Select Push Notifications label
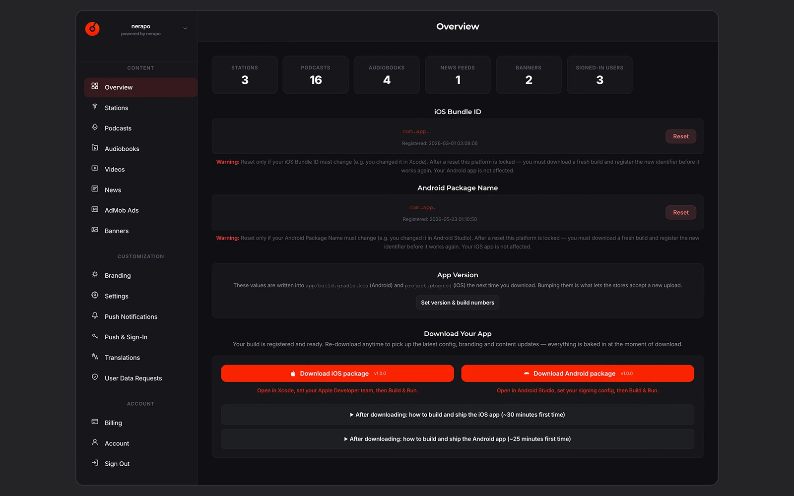The width and height of the screenshot is (794, 496). tap(131, 316)
